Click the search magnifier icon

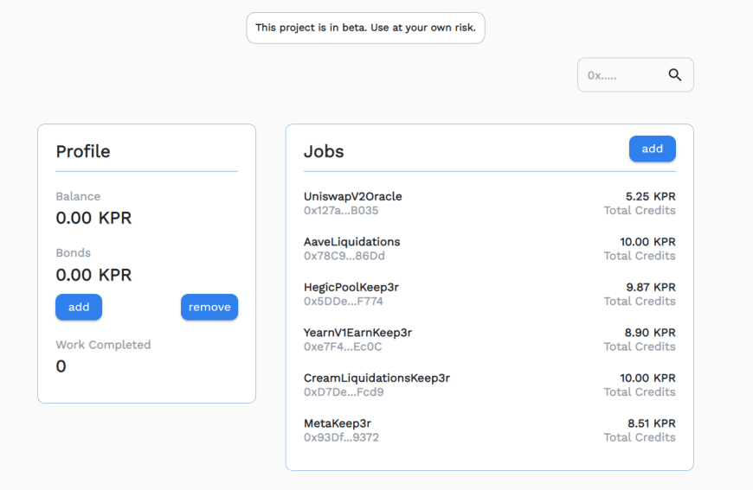[x=675, y=75]
